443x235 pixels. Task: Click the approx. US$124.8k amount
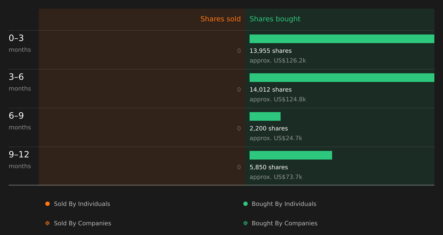[x=278, y=99]
